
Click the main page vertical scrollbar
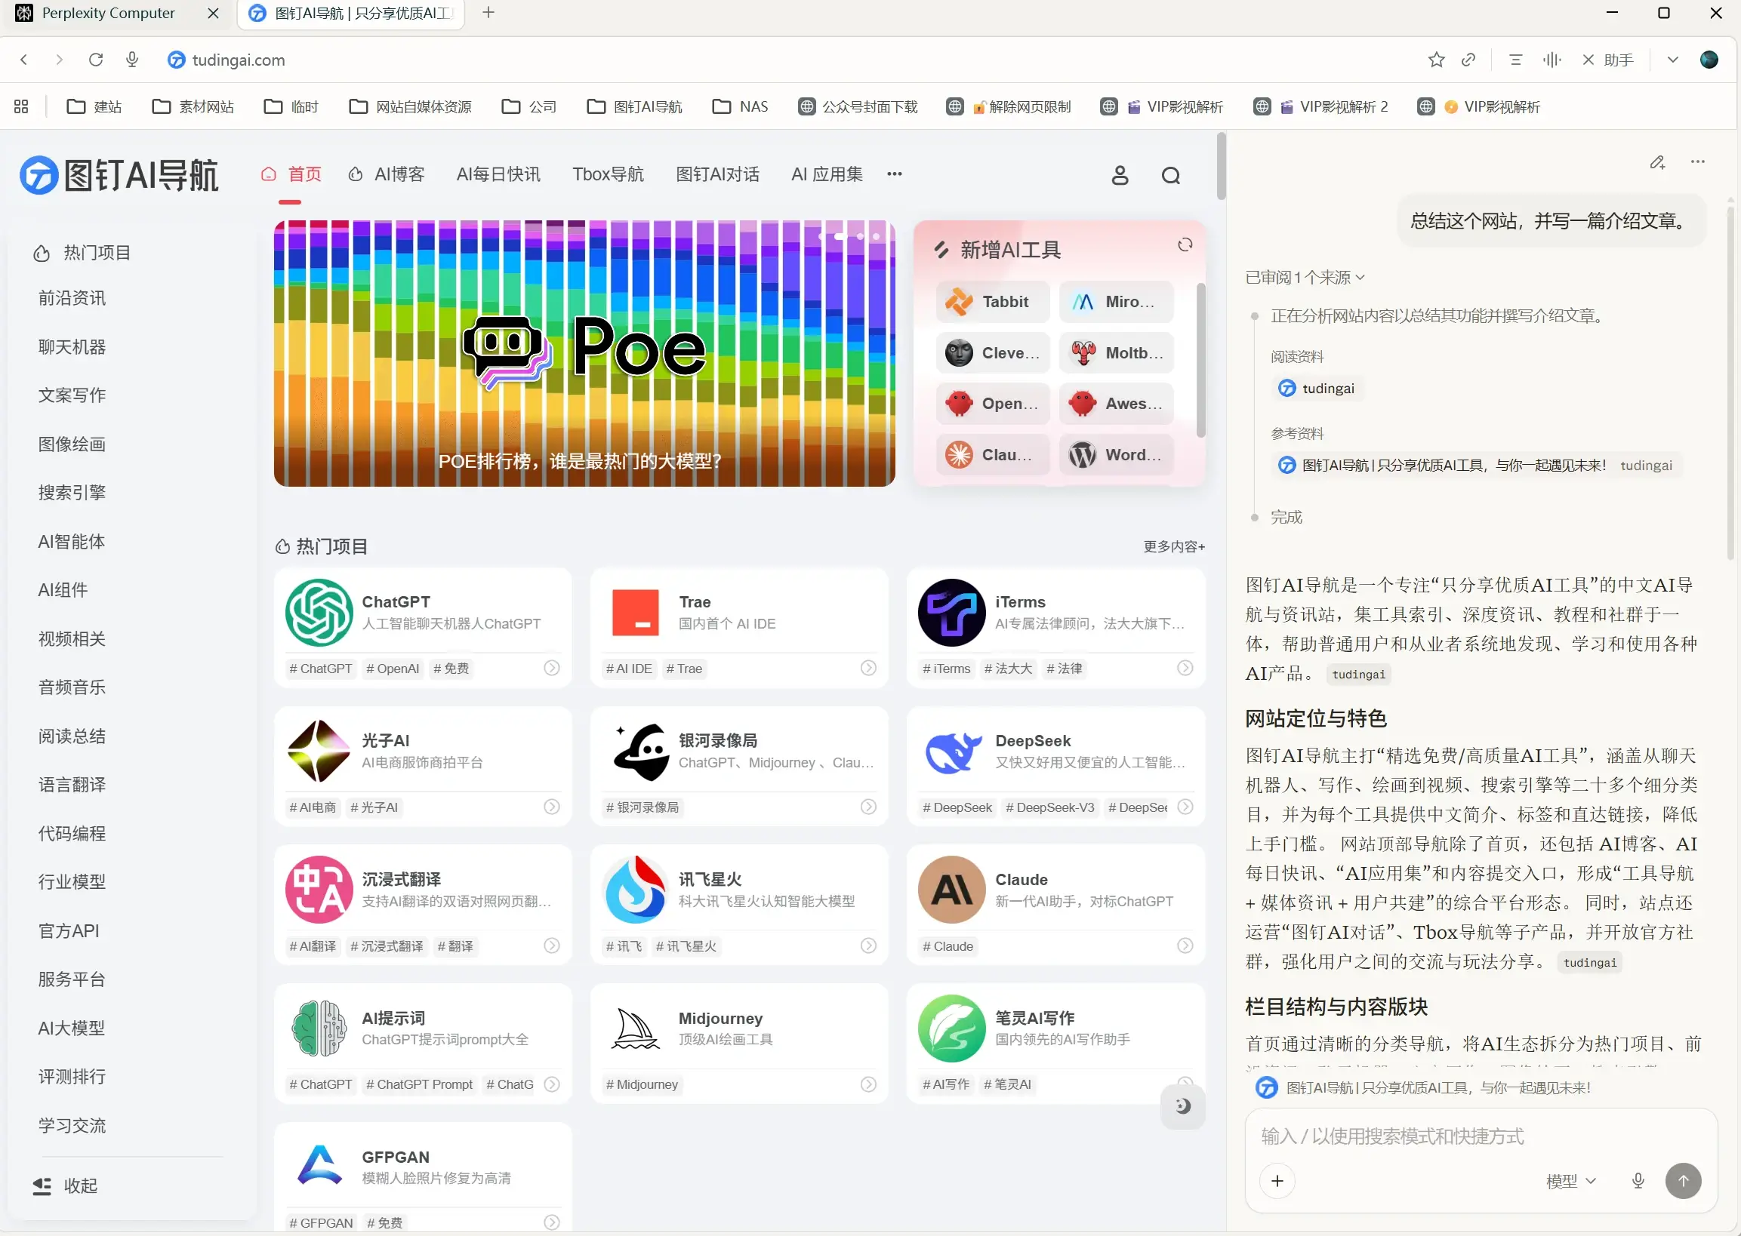coord(1221,166)
